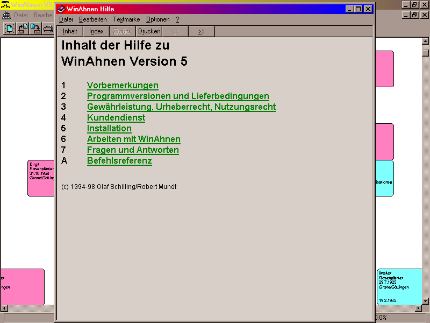Follow the Vorbemerkungen link
This screenshot has width=430, height=323.
(x=123, y=85)
